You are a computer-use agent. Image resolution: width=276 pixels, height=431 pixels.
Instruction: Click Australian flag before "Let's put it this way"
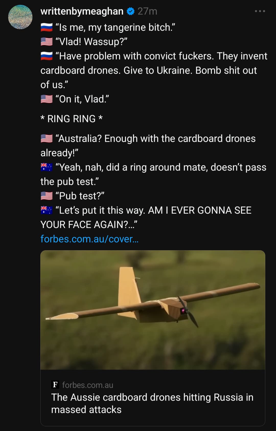point(47,210)
